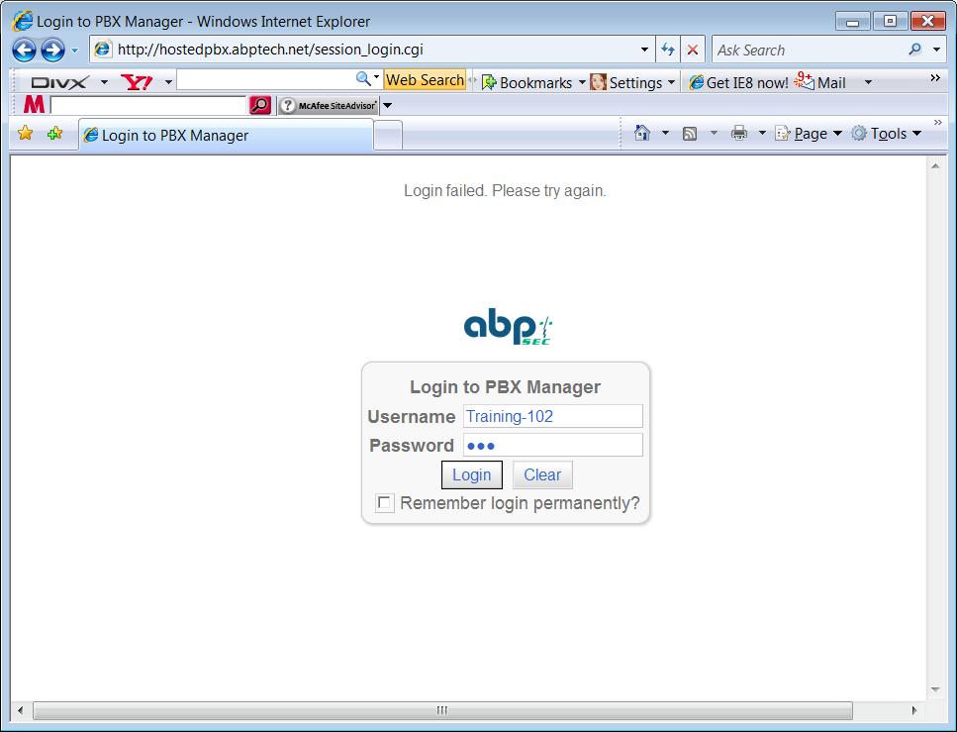Image resolution: width=957 pixels, height=732 pixels.
Task: Click the Yahoo Y! icon
Action: coord(137,82)
